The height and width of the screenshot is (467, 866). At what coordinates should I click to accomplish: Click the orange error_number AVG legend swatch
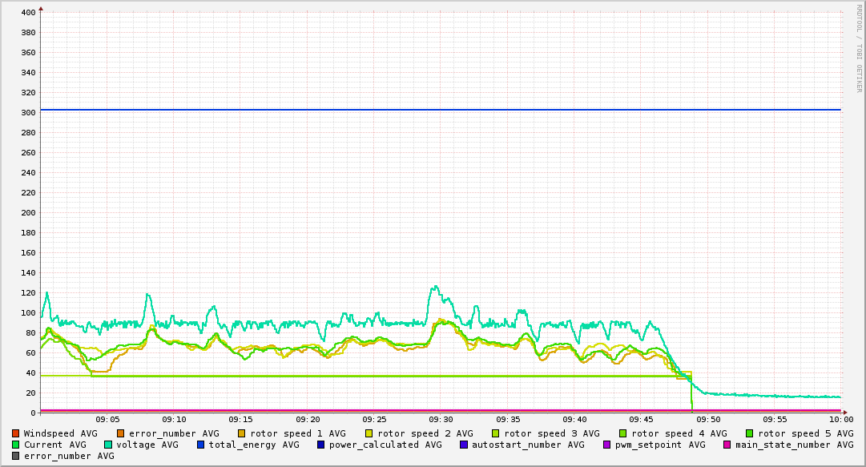(121, 434)
